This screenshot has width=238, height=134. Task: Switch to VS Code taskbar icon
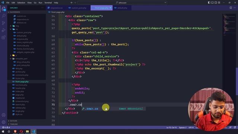[33, 131]
